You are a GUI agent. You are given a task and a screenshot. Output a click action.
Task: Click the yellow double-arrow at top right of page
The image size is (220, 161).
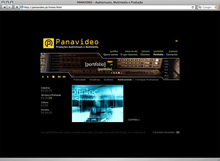click(176, 41)
